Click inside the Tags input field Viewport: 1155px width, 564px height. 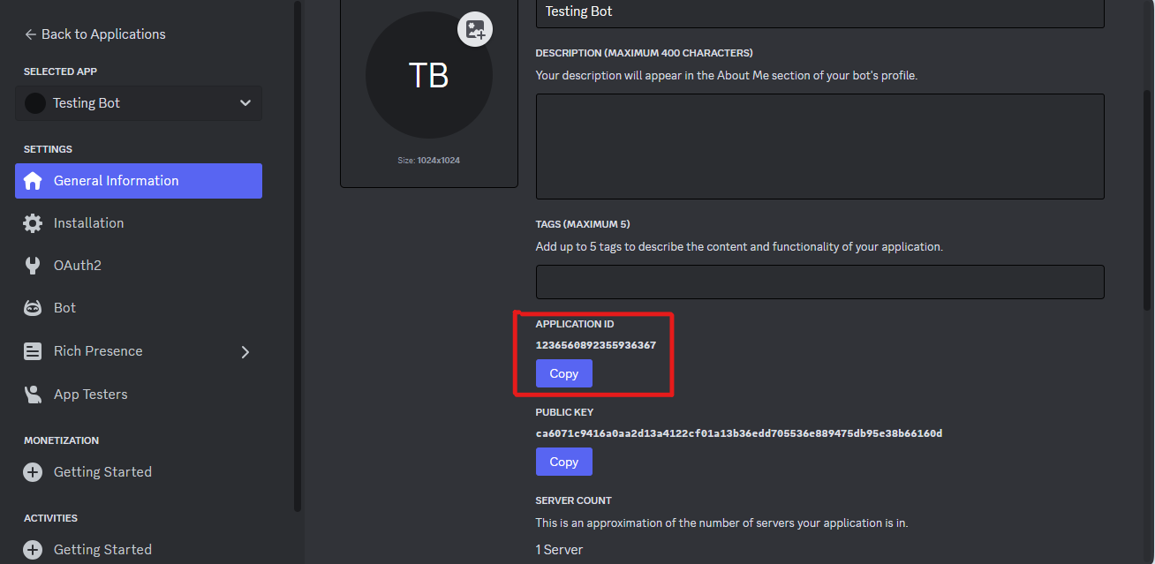(x=819, y=282)
